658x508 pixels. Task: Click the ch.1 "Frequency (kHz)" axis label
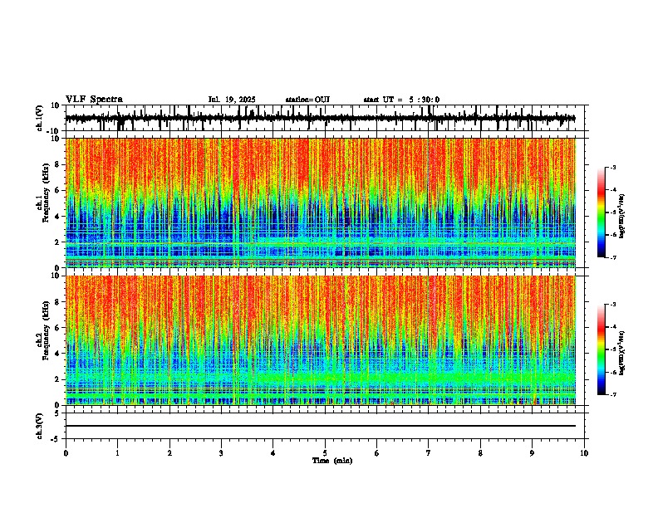click(x=46, y=193)
